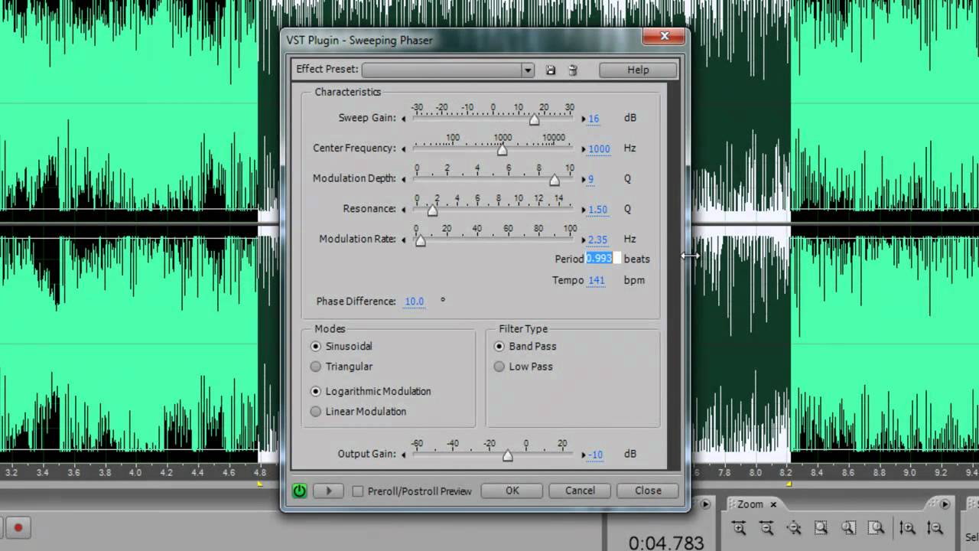Click the Resonance slider handle
The height and width of the screenshot is (551, 979).
(432, 210)
